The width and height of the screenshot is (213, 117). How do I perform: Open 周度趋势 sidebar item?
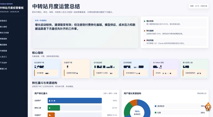click(3, 39)
